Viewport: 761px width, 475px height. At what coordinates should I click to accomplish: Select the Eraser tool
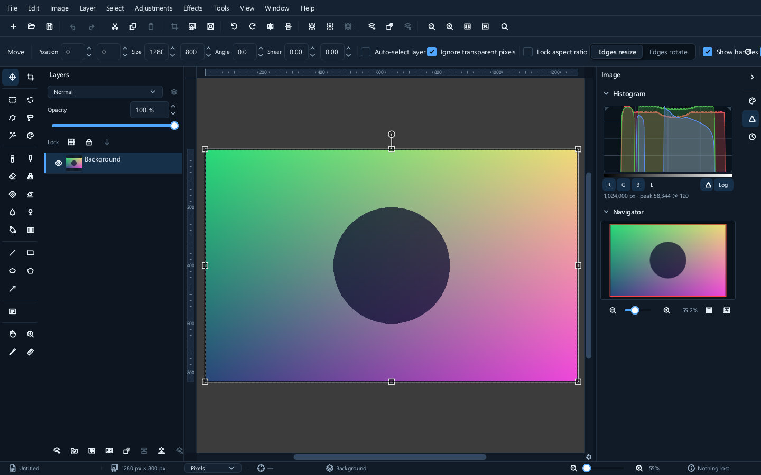(12, 176)
